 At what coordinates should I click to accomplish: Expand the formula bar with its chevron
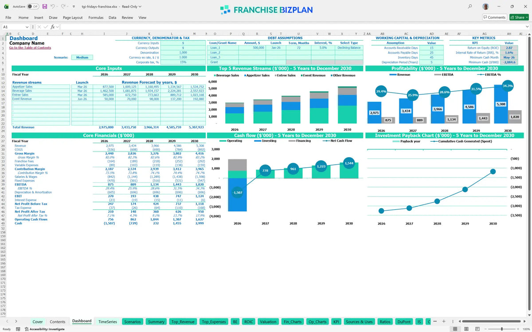point(527,27)
